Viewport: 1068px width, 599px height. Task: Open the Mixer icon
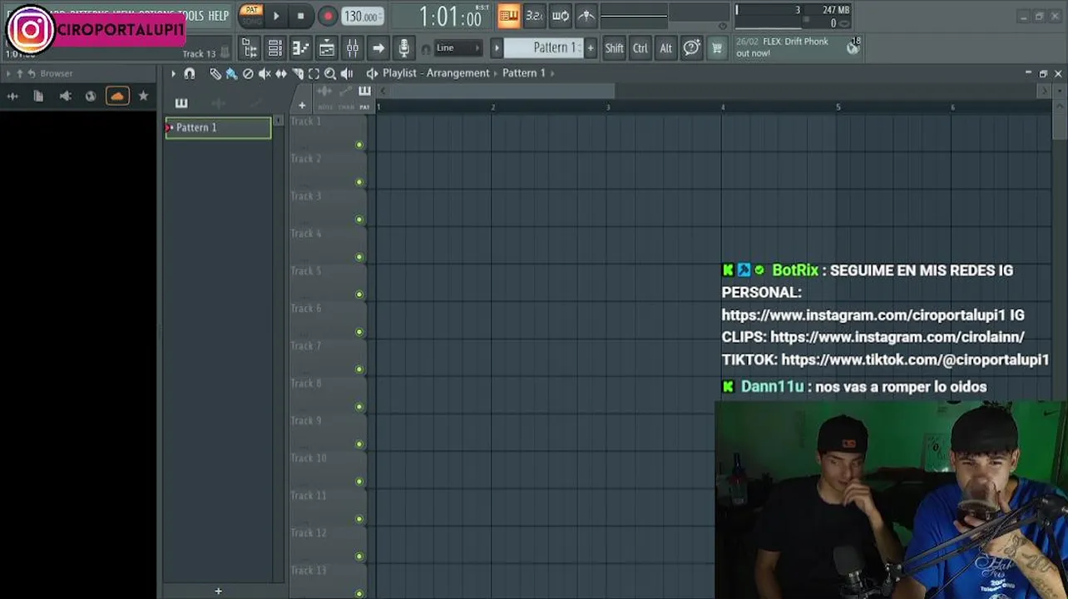[x=352, y=48]
